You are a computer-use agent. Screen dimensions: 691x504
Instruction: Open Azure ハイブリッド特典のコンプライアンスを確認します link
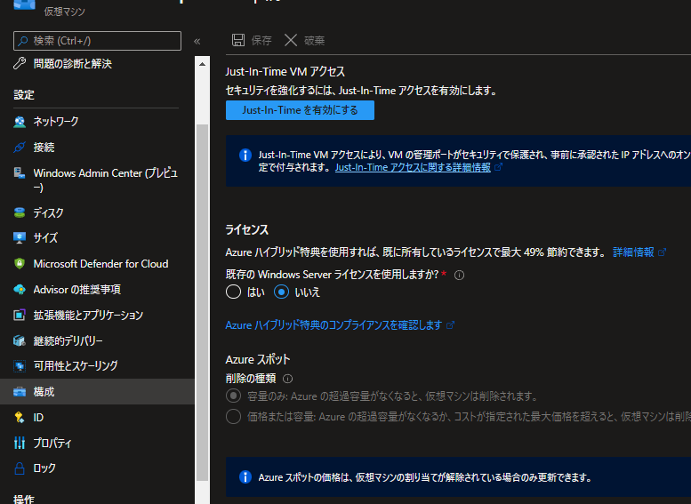pyautogui.click(x=333, y=325)
